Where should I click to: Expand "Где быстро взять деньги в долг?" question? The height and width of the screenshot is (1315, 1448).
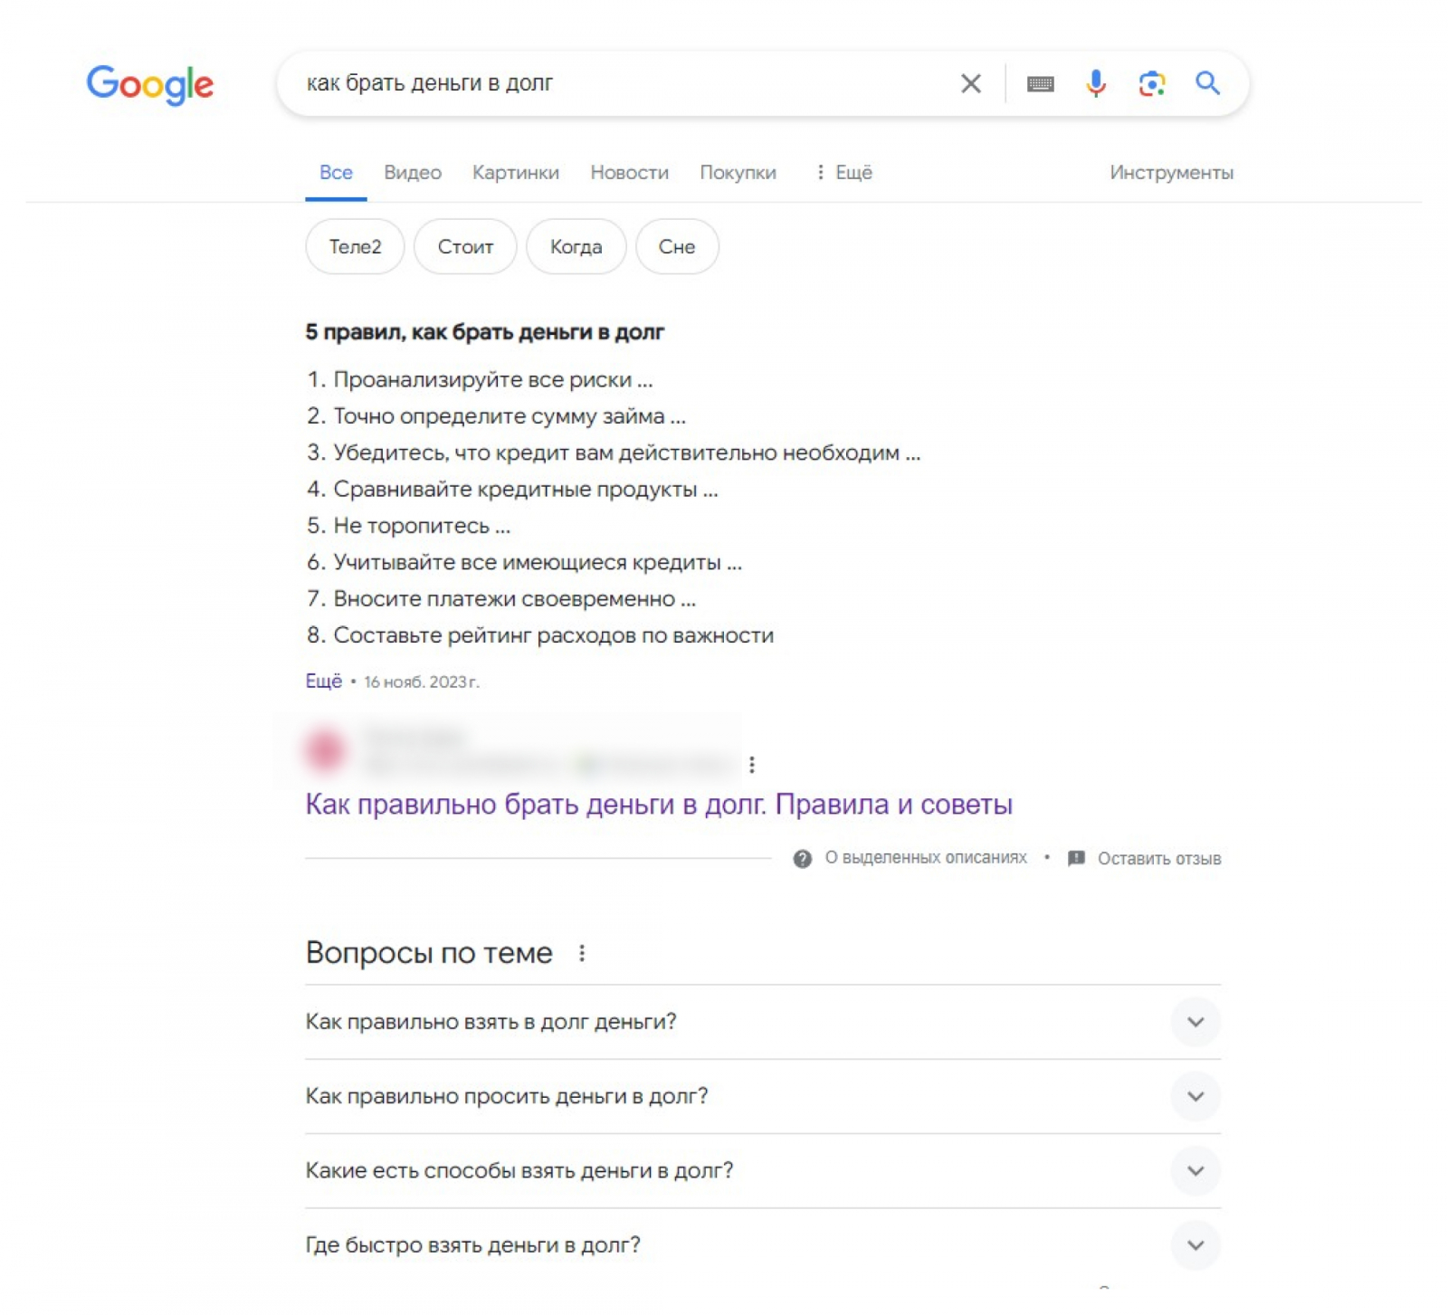coord(1195,1245)
